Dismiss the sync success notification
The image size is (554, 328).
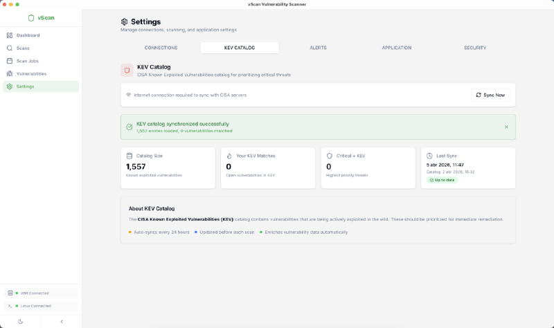point(506,127)
